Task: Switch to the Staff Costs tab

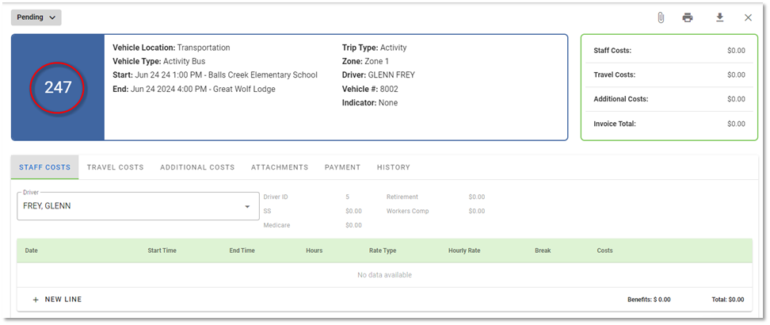Action: pyautogui.click(x=44, y=167)
